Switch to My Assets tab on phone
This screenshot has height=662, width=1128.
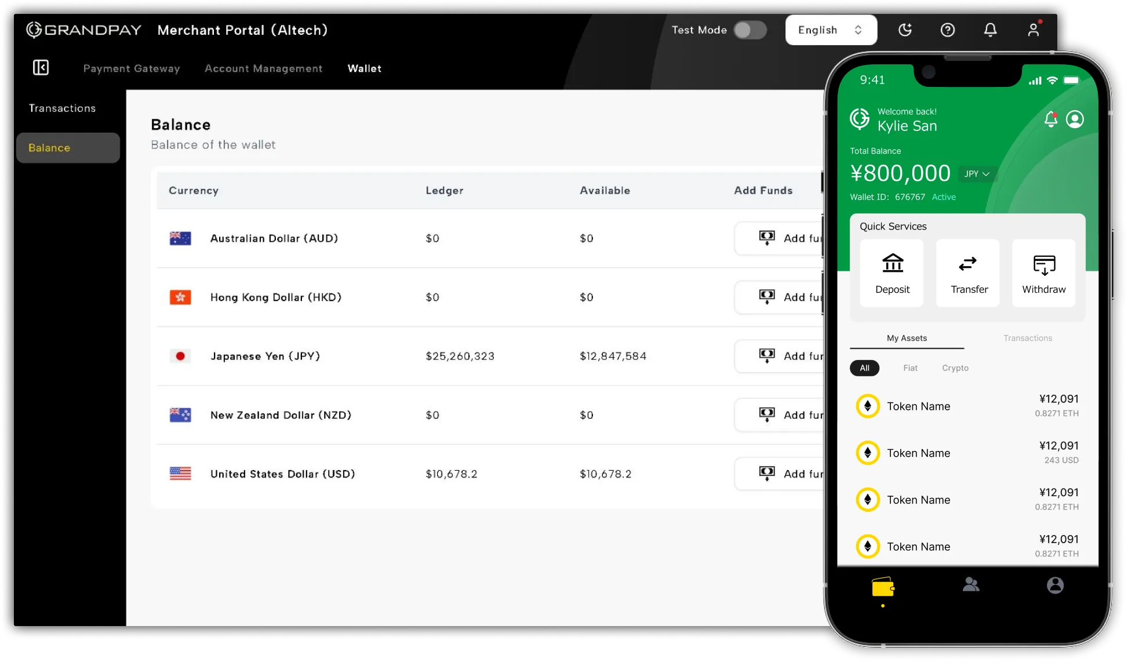click(907, 338)
